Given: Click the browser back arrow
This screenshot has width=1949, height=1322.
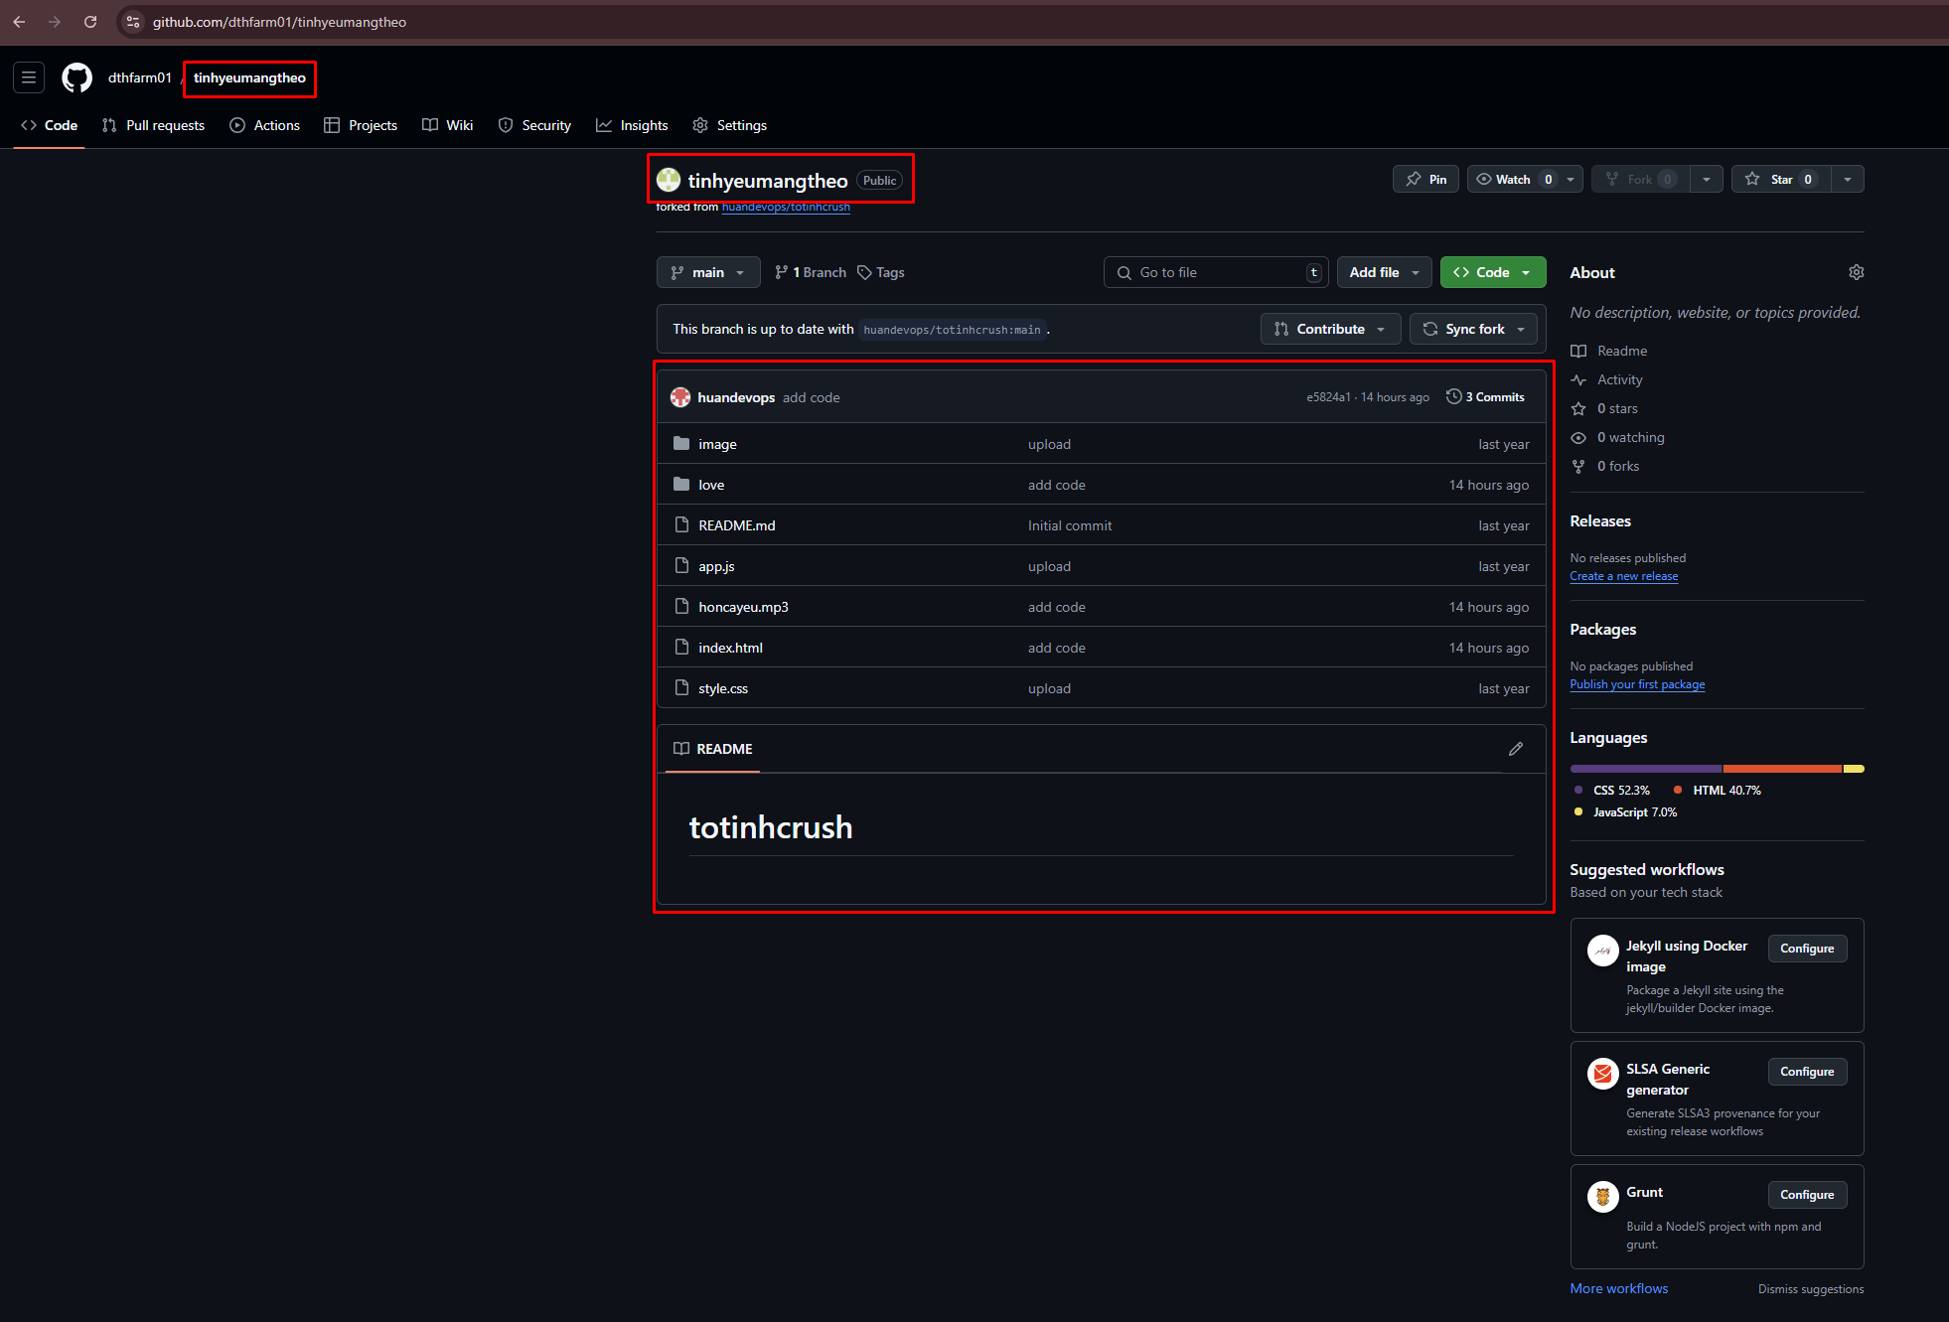Looking at the screenshot, I should click(x=19, y=22).
